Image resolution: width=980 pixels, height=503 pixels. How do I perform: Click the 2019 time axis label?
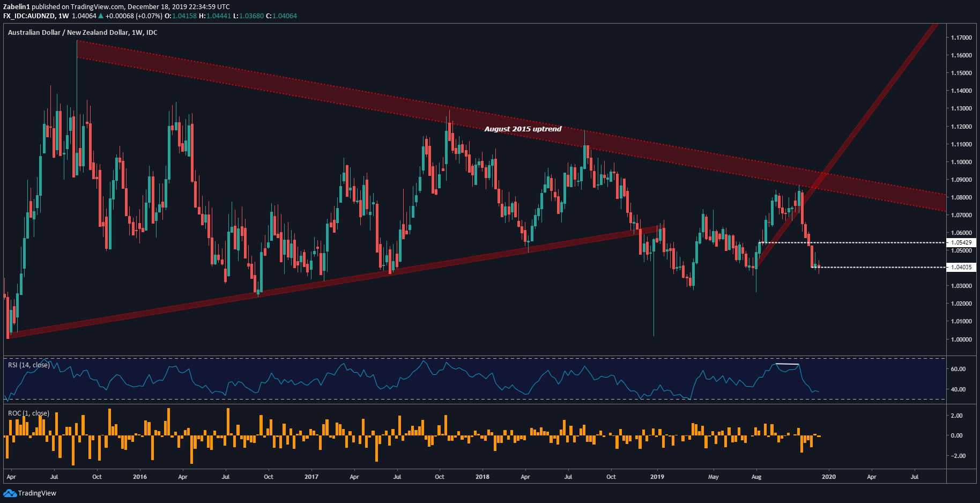(x=657, y=477)
